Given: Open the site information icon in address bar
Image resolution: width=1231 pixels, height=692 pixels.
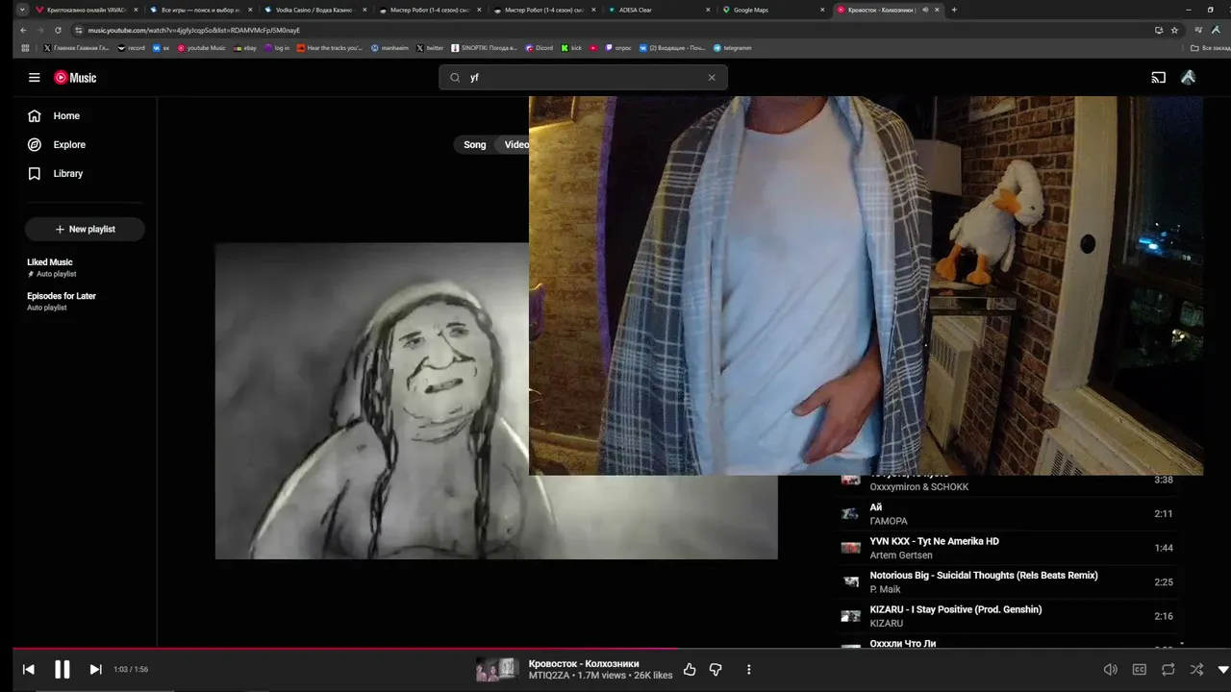Looking at the screenshot, I should pos(79,30).
